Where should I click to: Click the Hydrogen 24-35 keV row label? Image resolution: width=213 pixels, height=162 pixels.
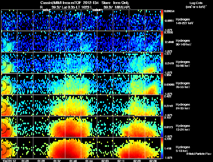tap(183, 106)
